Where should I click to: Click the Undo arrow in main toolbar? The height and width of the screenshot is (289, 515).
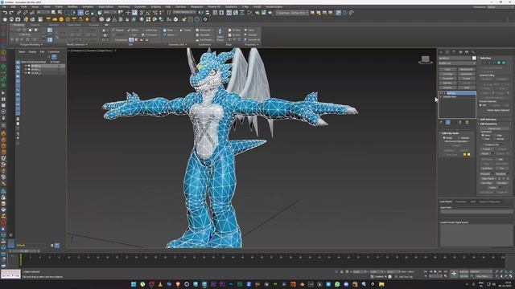click(x=5, y=13)
